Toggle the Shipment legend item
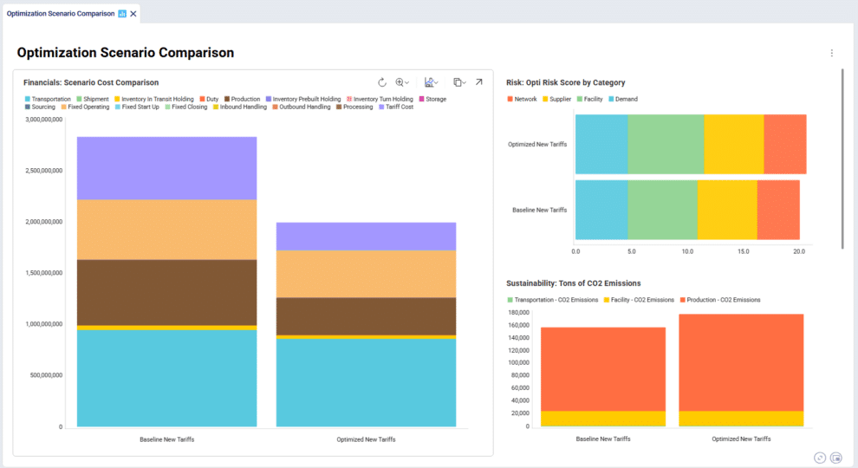The height and width of the screenshot is (468, 858). pyautogui.click(x=93, y=99)
